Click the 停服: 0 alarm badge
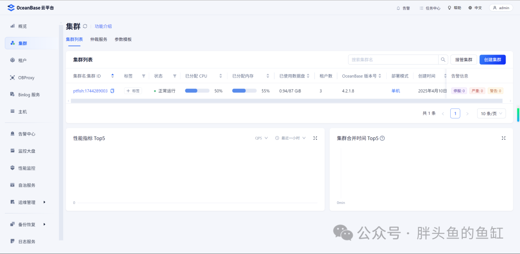The width and height of the screenshot is (520, 254). click(x=459, y=91)
